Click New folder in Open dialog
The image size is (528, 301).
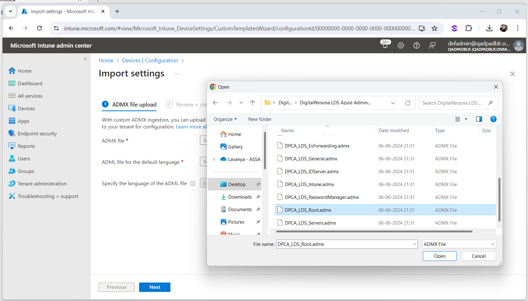tap(260, 119)
